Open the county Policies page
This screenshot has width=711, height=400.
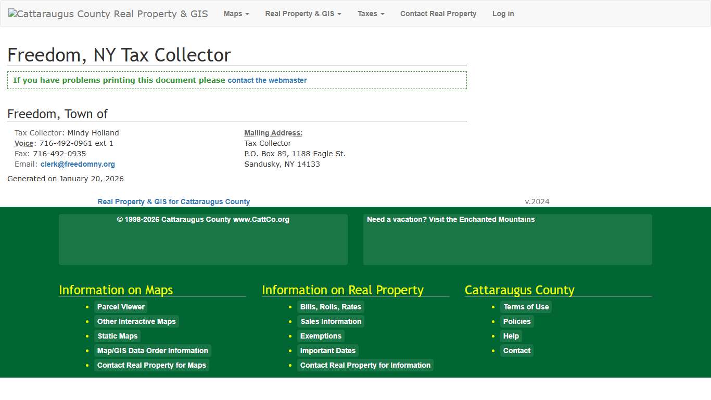[x=516, y=321]
